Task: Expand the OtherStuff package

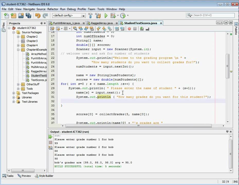Action: pyautogui.click(x=18, y=85)
